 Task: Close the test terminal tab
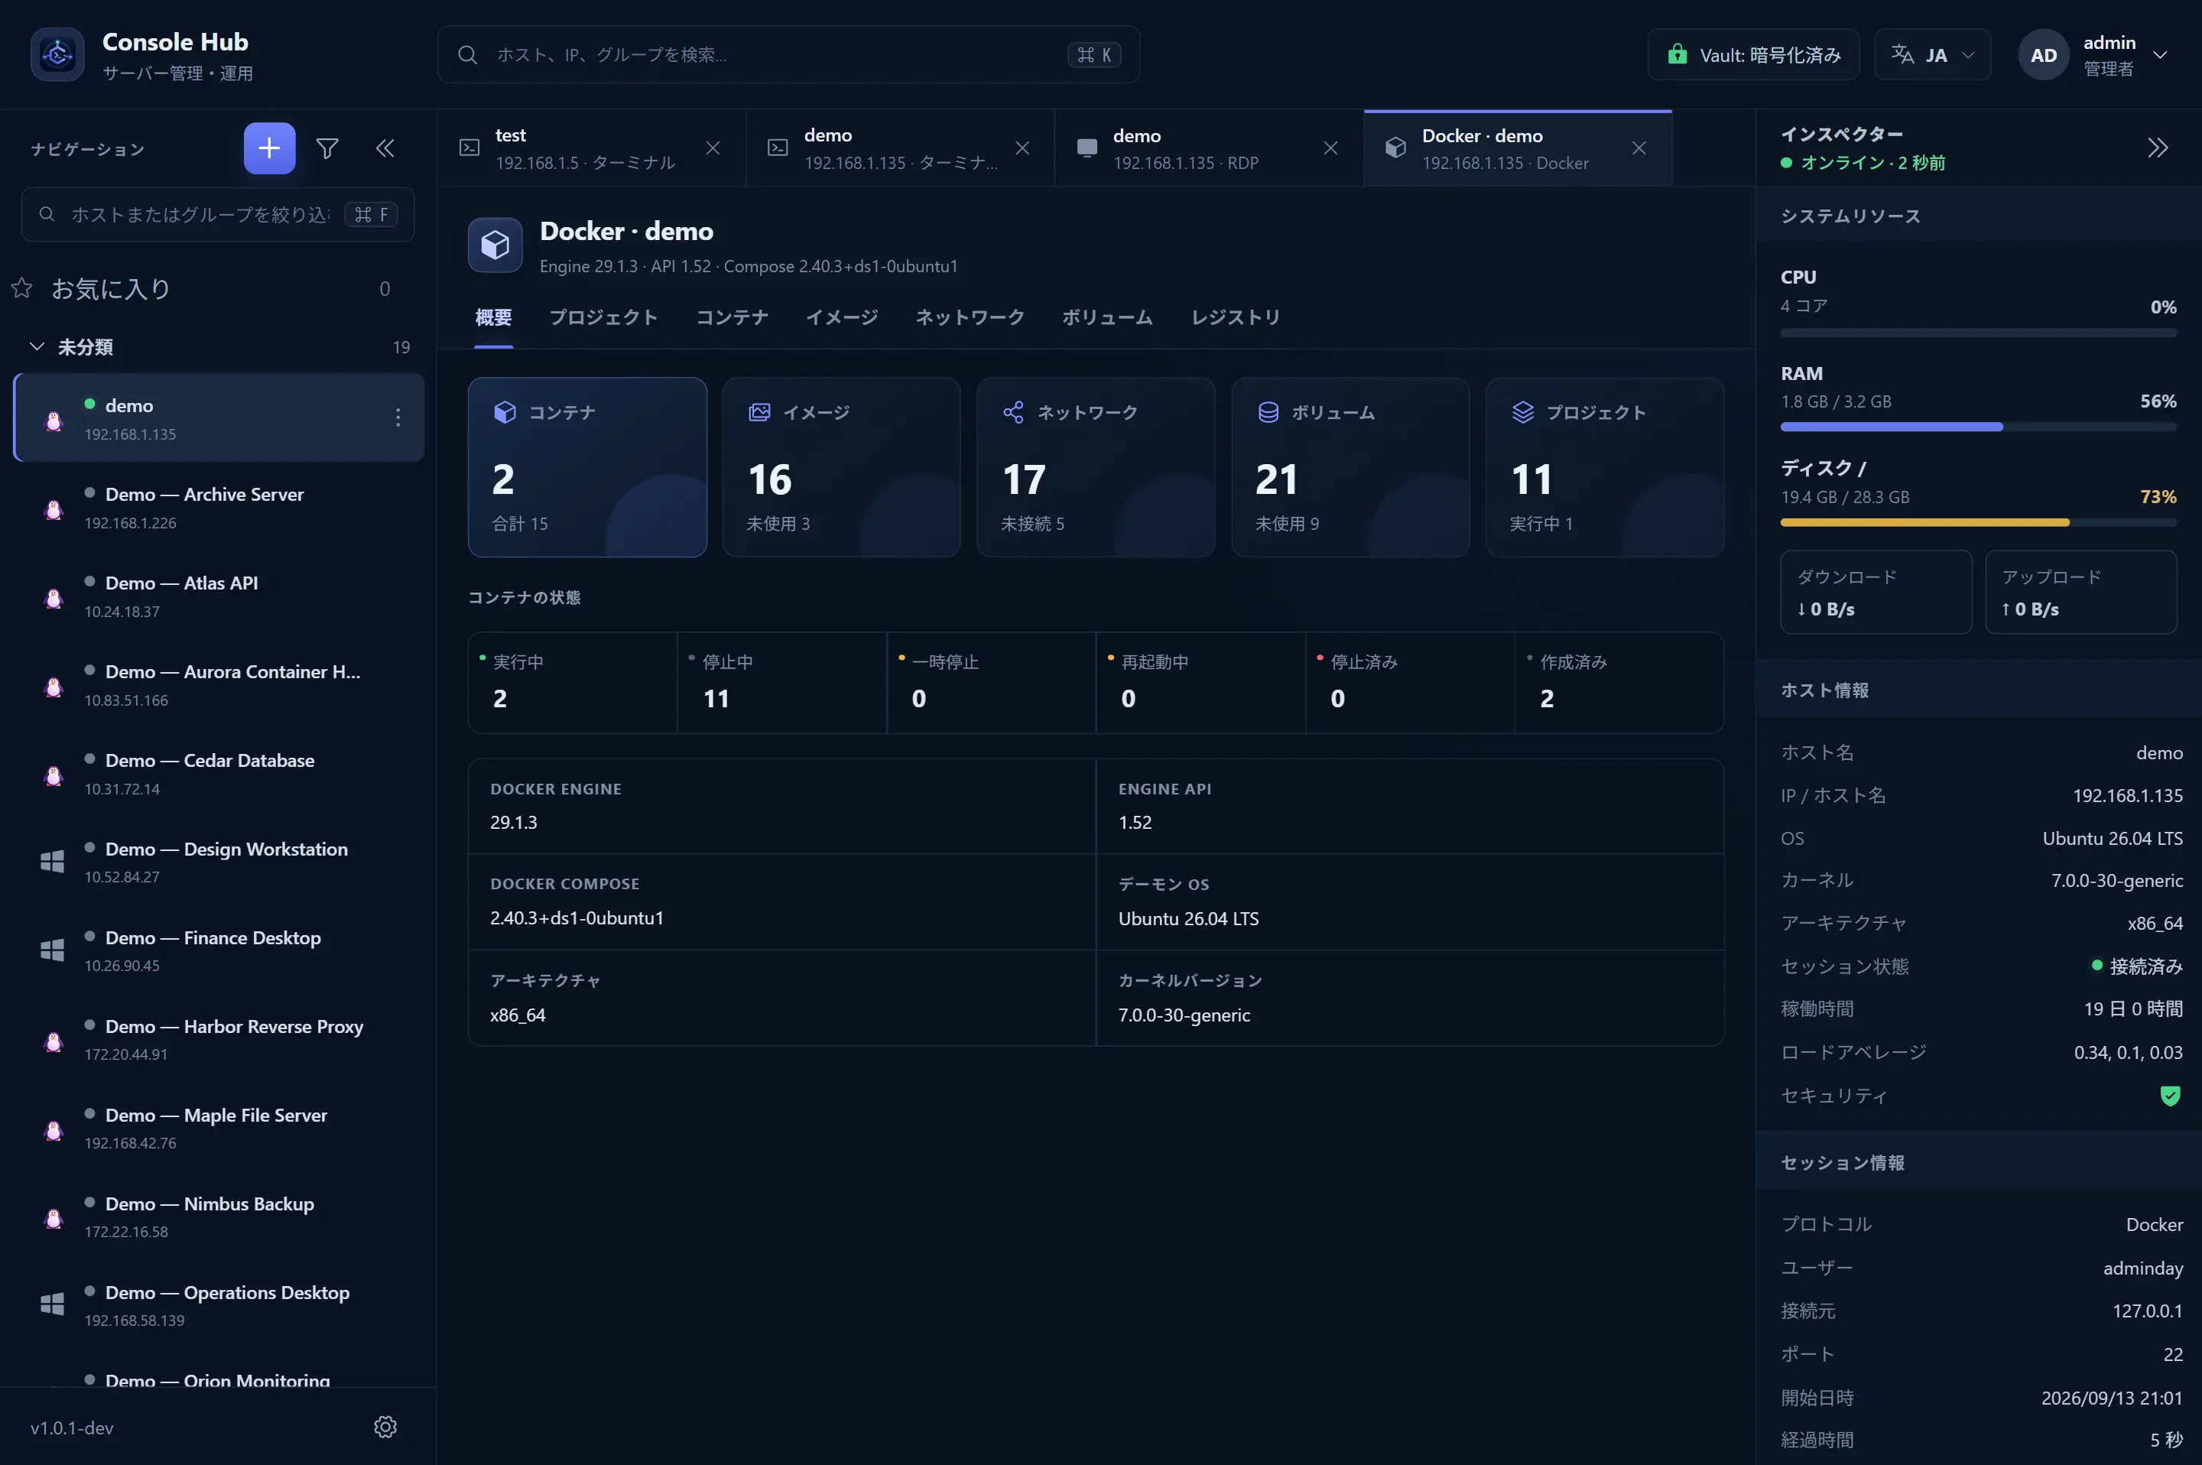[x=713, y=148]
